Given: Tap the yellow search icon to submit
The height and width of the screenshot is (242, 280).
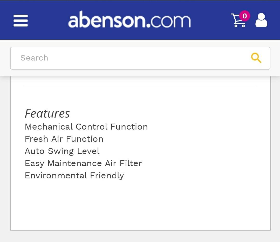Looking at the screenshot, I should 256,58.
